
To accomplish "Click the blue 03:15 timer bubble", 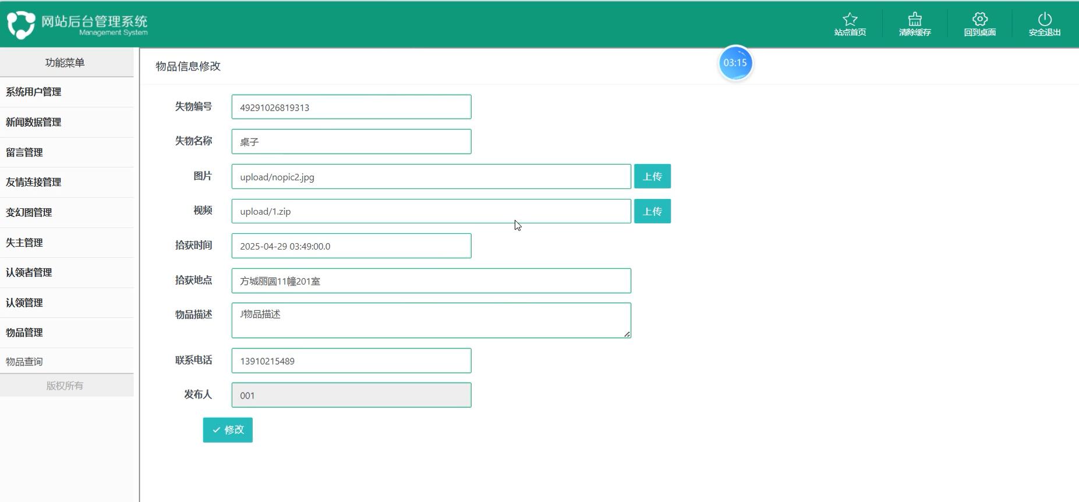I will pyautogui.click(x=735, y=63).
